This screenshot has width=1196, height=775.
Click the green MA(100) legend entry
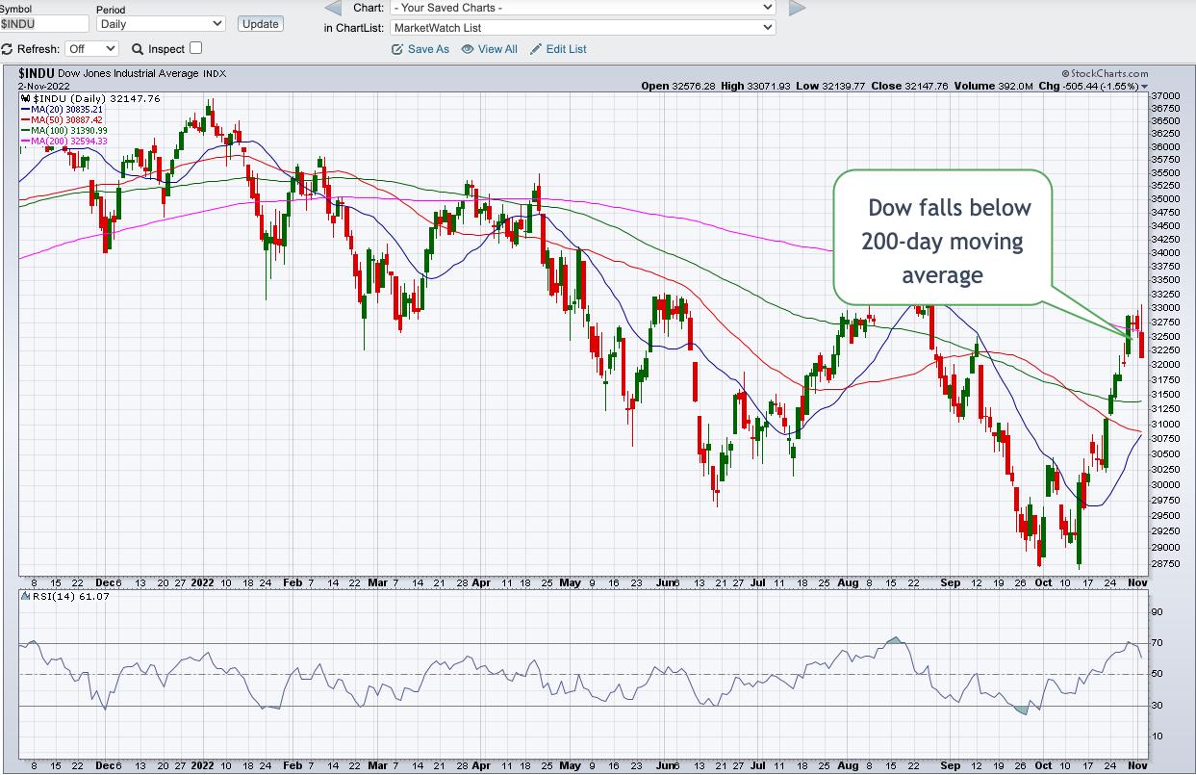pyautogui.click(x=69, y=131)
